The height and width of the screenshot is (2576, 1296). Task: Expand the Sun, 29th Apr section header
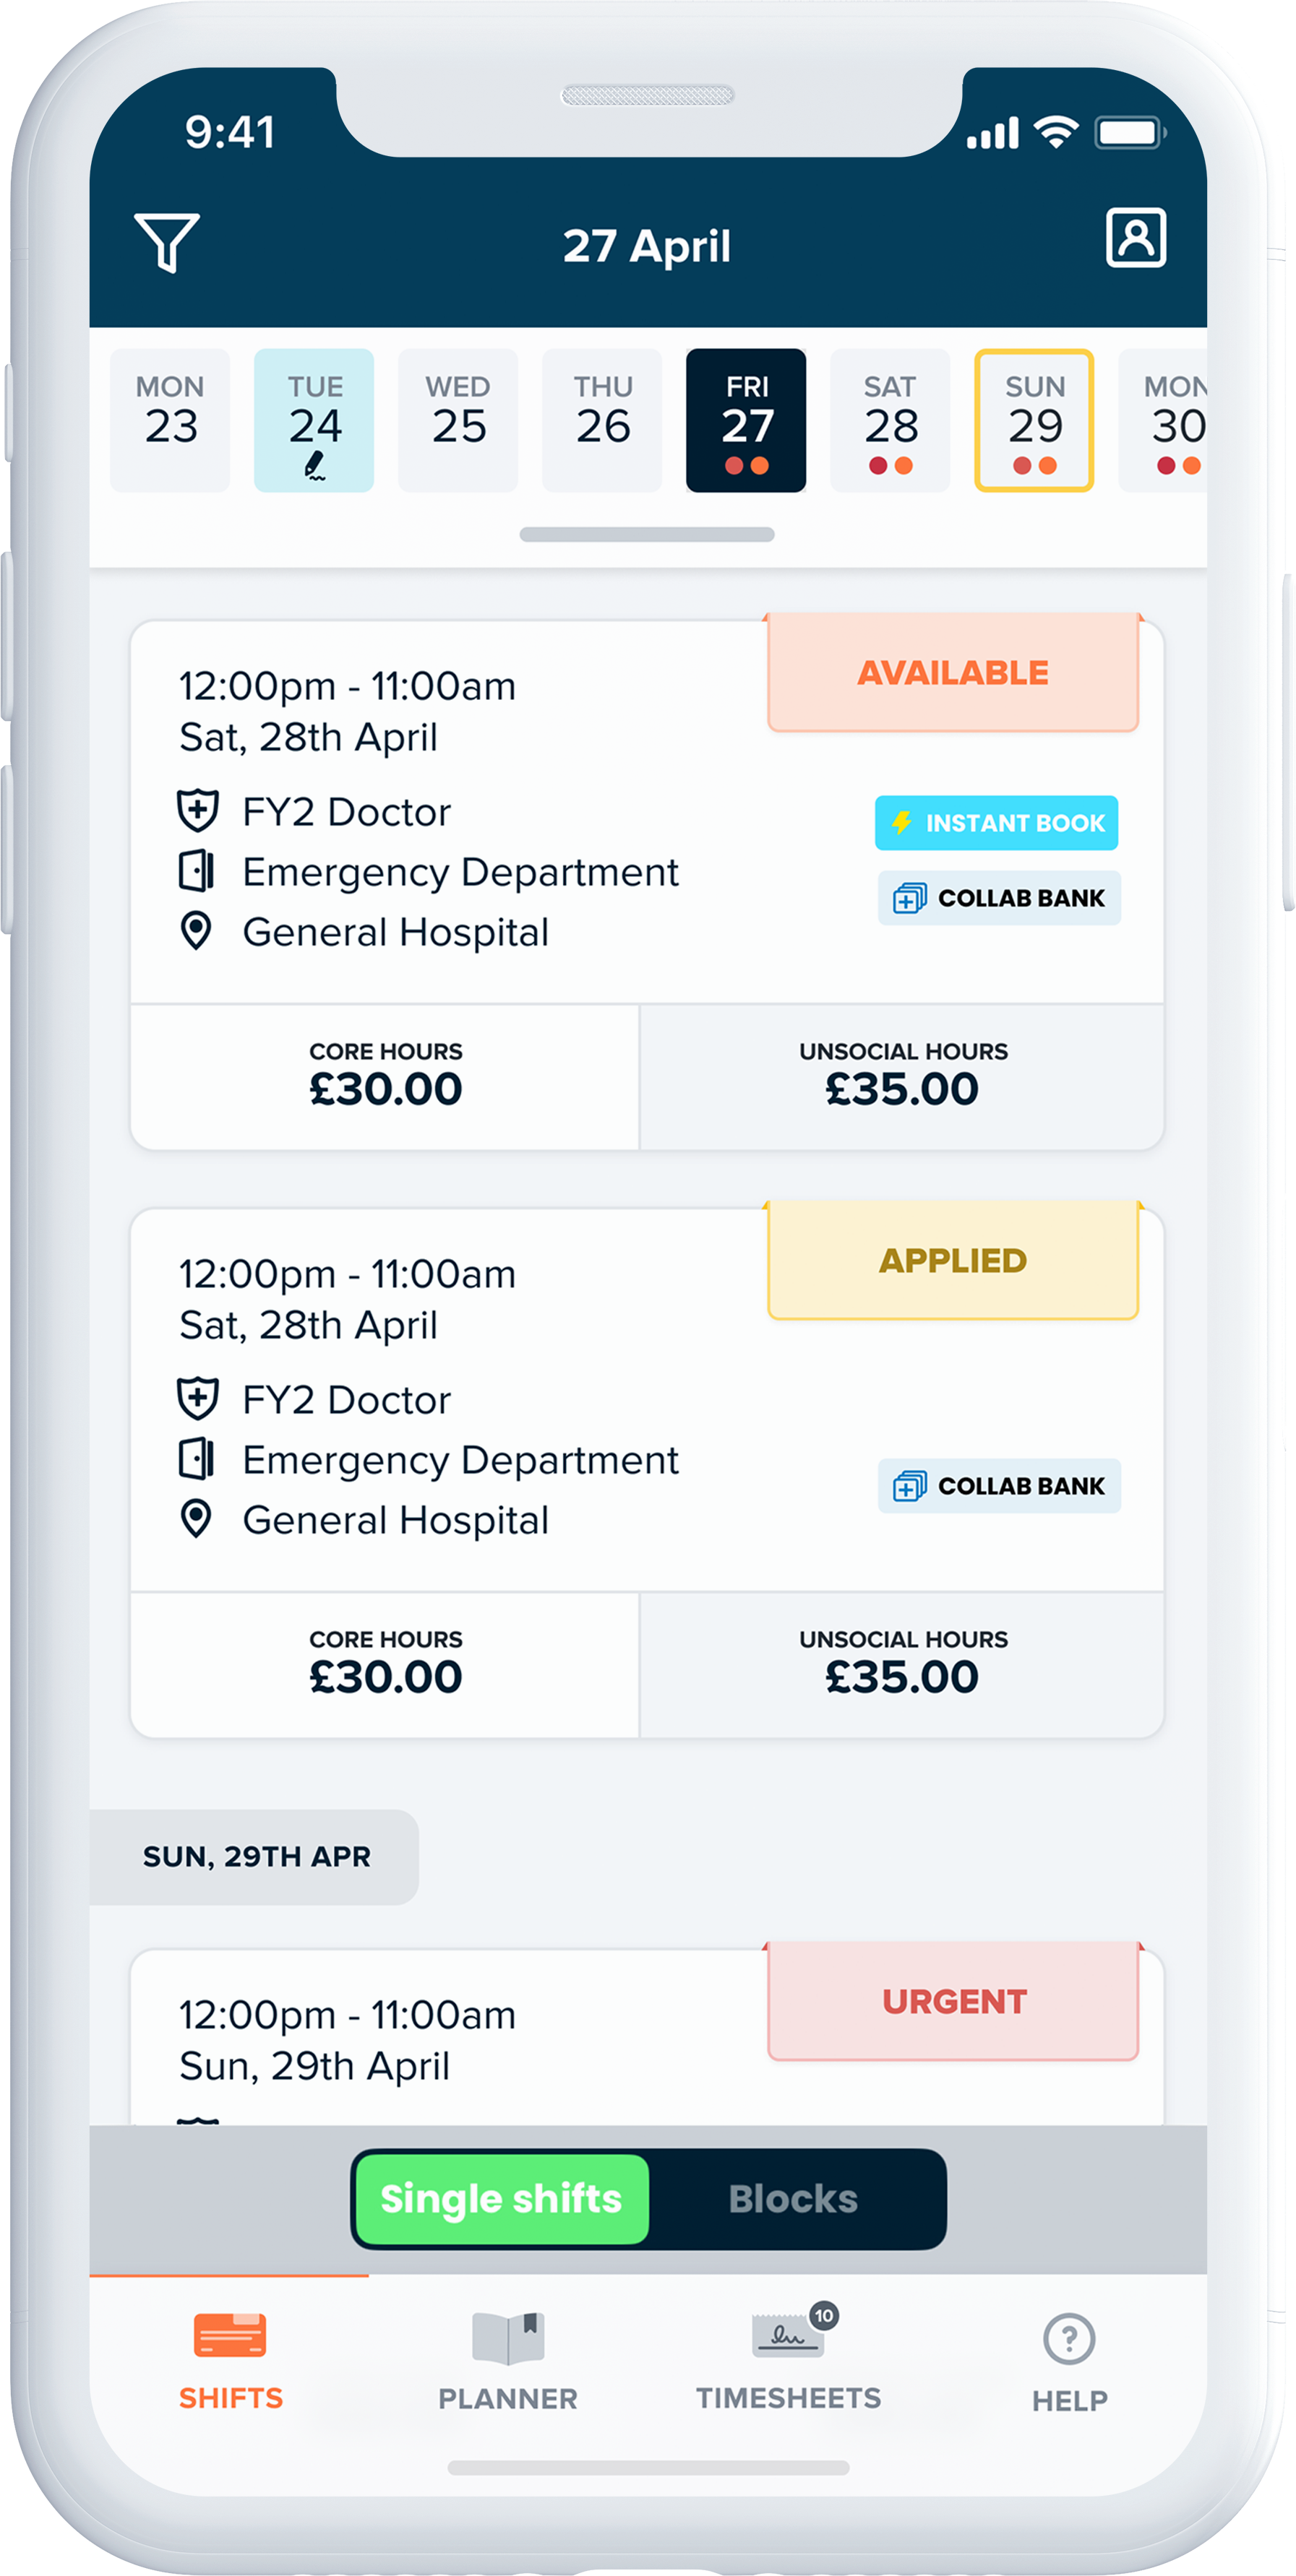(256, 1856)
